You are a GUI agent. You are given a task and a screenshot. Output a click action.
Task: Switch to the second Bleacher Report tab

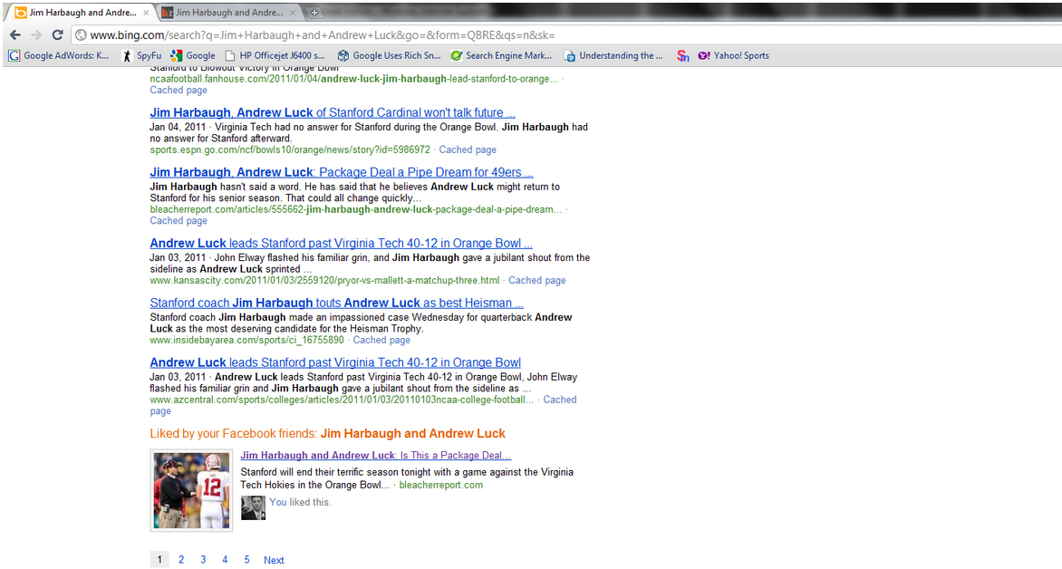227,13
